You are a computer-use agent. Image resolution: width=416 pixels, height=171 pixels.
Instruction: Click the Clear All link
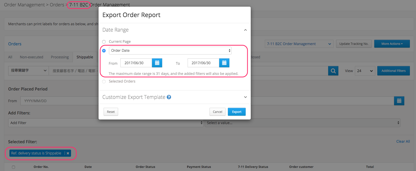pyautogui.click(x=403, y=141)
